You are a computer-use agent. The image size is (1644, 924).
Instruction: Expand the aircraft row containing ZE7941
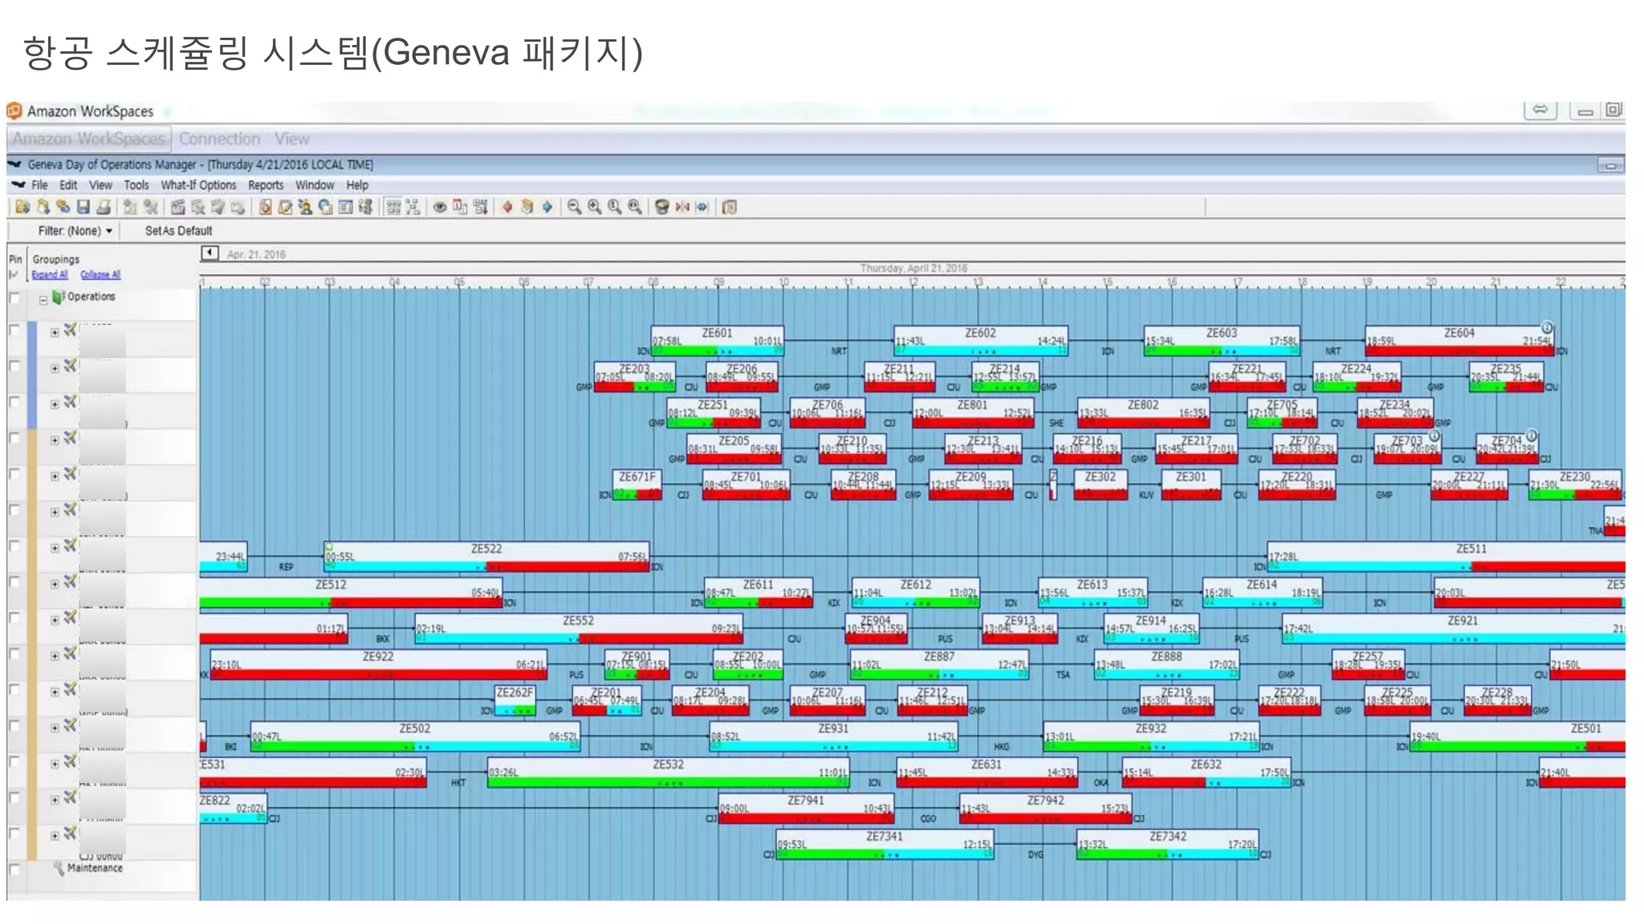[x=55, y=800]
